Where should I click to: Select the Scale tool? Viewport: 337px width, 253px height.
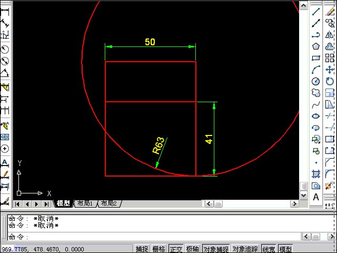point(330,93)
